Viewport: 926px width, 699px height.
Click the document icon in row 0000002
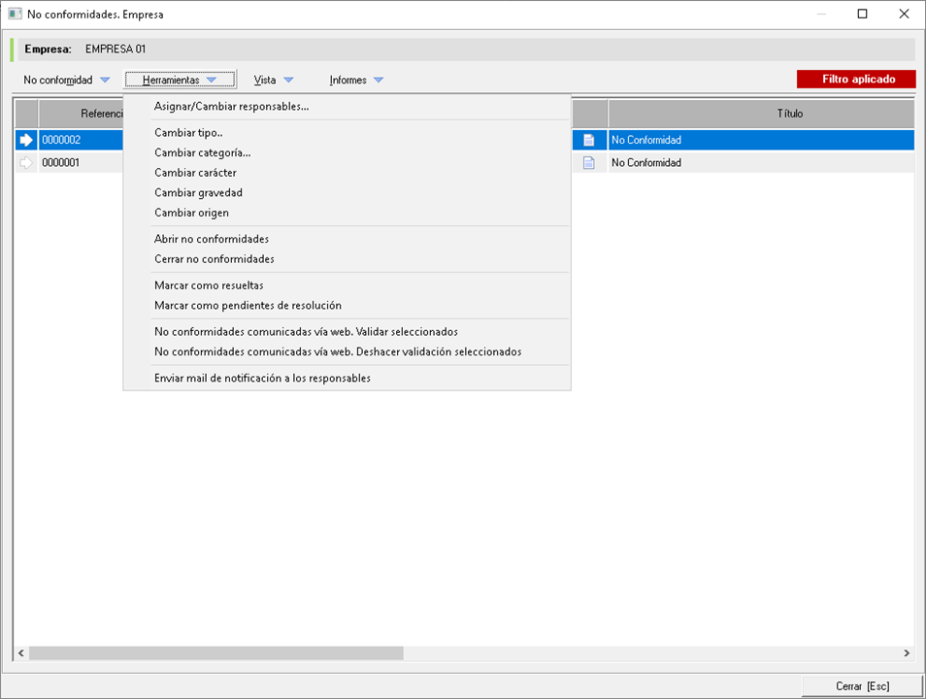pyautogui.click(x=588, y=140)
